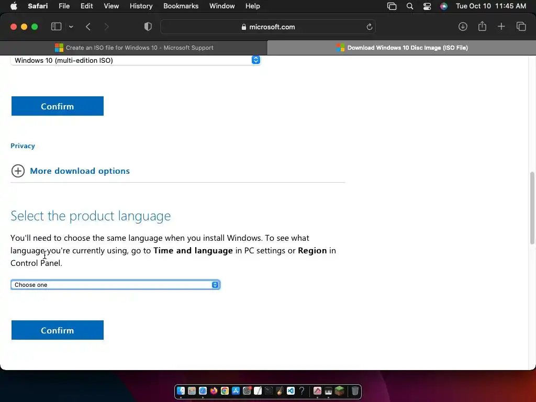
Task: Open the Bookmarks menu
Action: coord(181,6)
